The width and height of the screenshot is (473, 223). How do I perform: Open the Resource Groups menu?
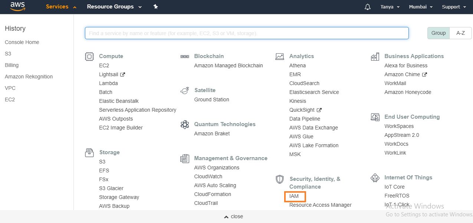(x=114, y=7)
